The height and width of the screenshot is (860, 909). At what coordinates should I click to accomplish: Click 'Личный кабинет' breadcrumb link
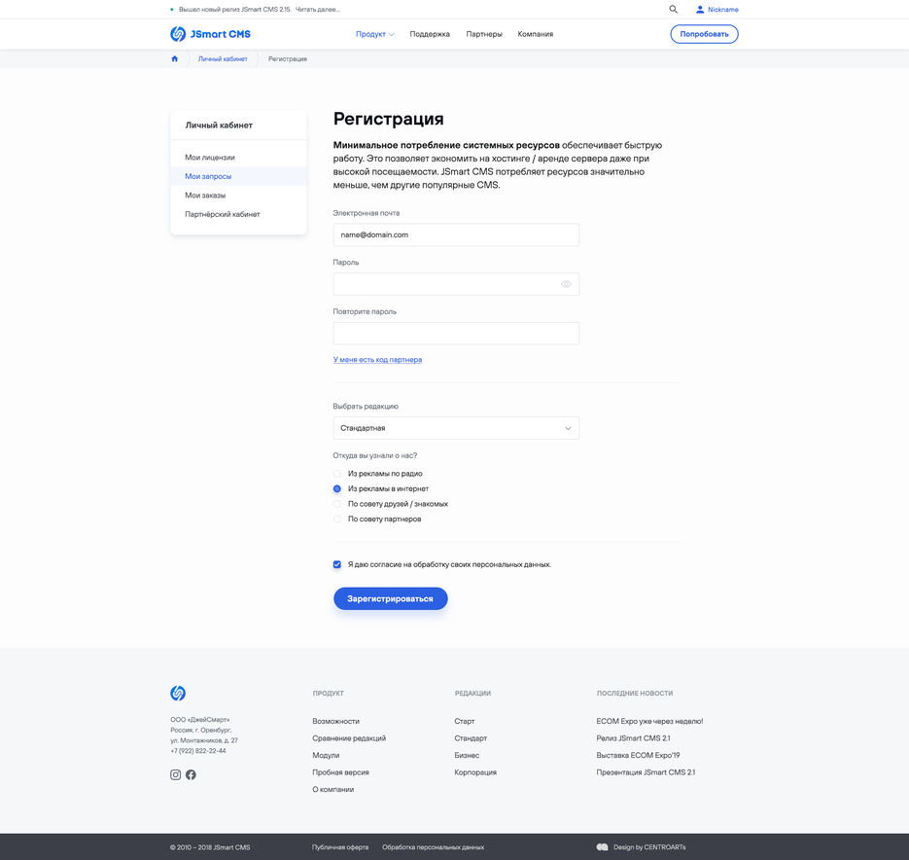click(223, 58)
